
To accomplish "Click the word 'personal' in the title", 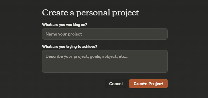I will (x=93, y=13).
